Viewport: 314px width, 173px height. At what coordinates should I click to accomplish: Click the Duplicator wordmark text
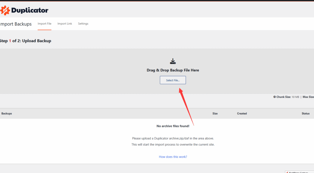tap(30, 10)
